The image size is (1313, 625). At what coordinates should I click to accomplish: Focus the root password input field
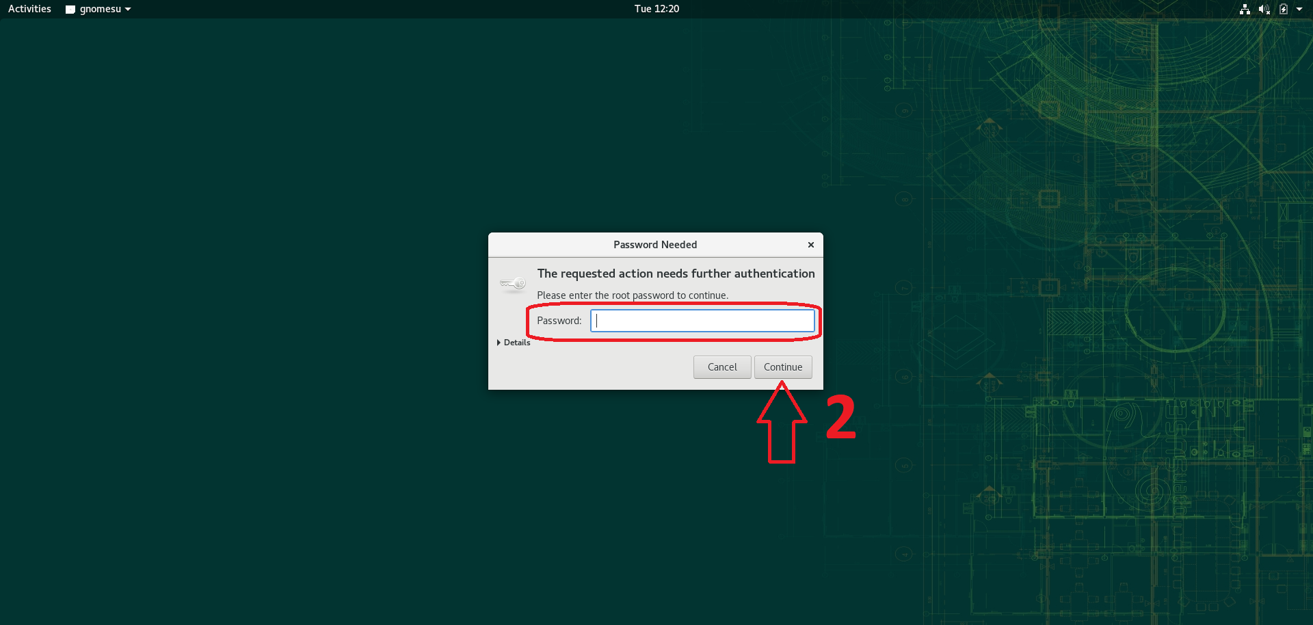(x=702, y=321)
